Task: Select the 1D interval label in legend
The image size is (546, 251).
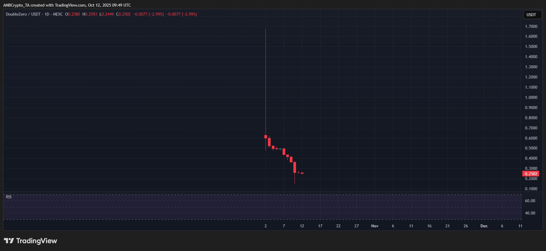Action: pyautogui.click(x=47, y=14)
